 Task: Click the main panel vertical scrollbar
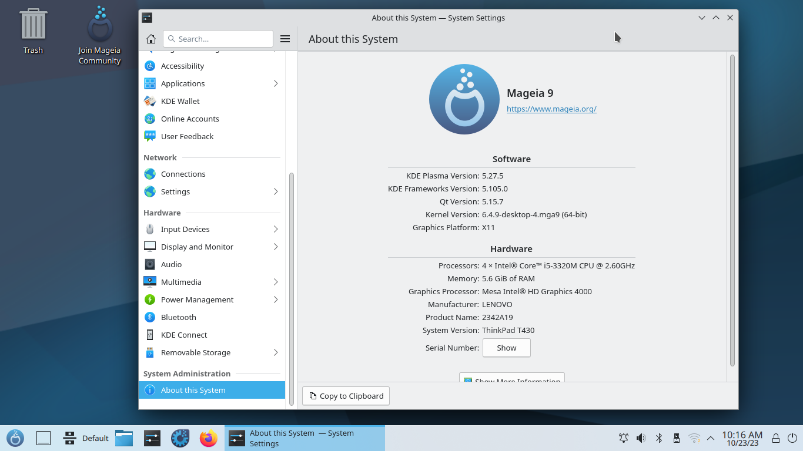click(732, 210)
